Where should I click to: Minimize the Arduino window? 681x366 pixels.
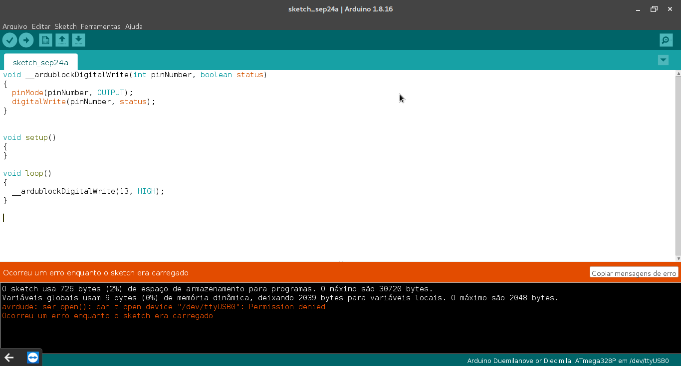click(x=638, y=9)
